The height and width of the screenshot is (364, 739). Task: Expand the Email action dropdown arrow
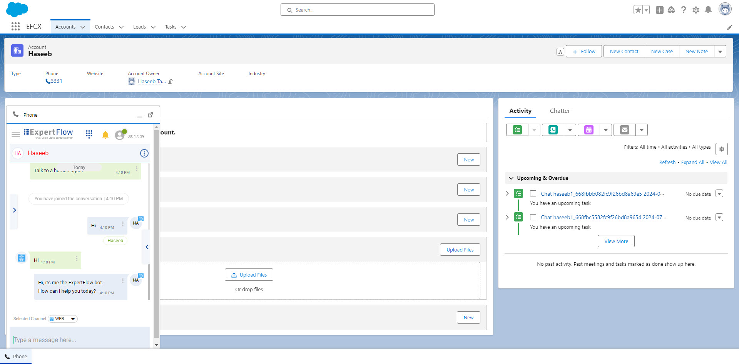click(x=641, y=130)
